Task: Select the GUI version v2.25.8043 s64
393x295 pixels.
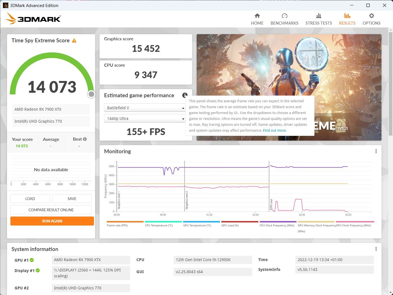Action: [x=213, y=272]
